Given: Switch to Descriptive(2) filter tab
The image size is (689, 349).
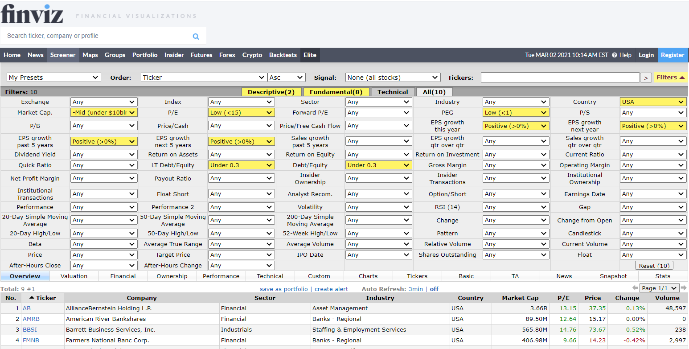Looking at the screenshot, I should (271, 92).
